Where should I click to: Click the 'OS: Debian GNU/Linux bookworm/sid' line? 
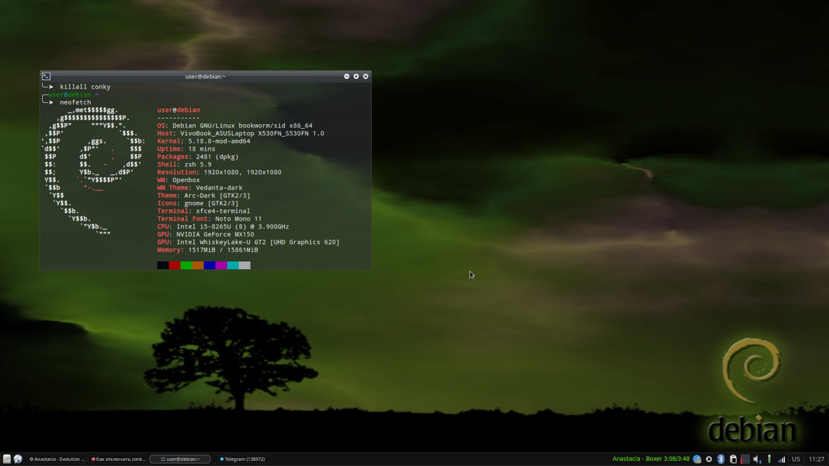234,126
